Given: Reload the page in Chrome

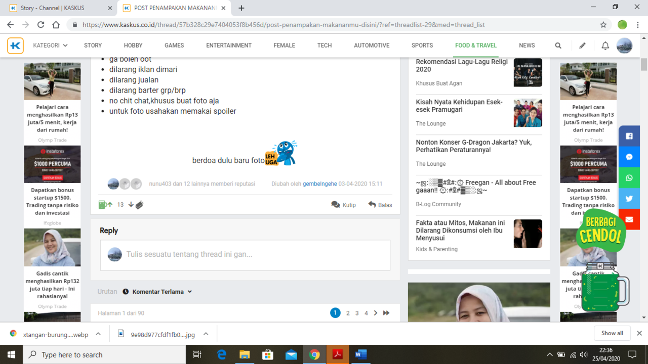Looking at the screenshot, I should [41, 24].
